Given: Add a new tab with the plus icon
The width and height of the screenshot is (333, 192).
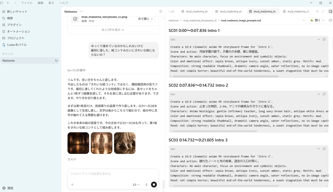Looking at the screenshot, I should pos(317,12).
